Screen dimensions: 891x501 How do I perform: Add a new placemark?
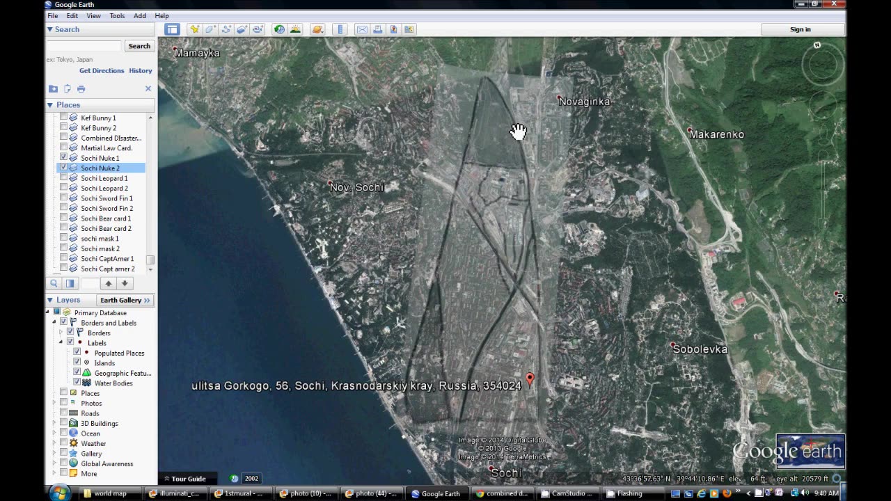point(194,29)
